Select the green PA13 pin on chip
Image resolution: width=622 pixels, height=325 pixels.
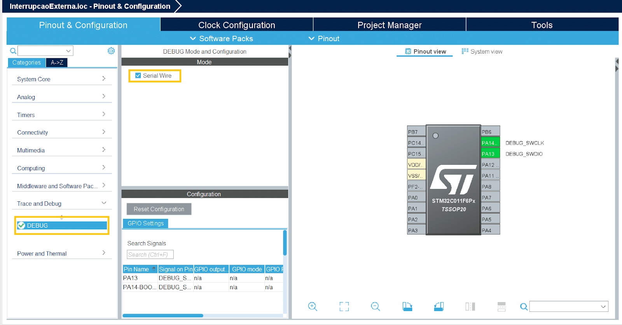[x=490, y=154]
